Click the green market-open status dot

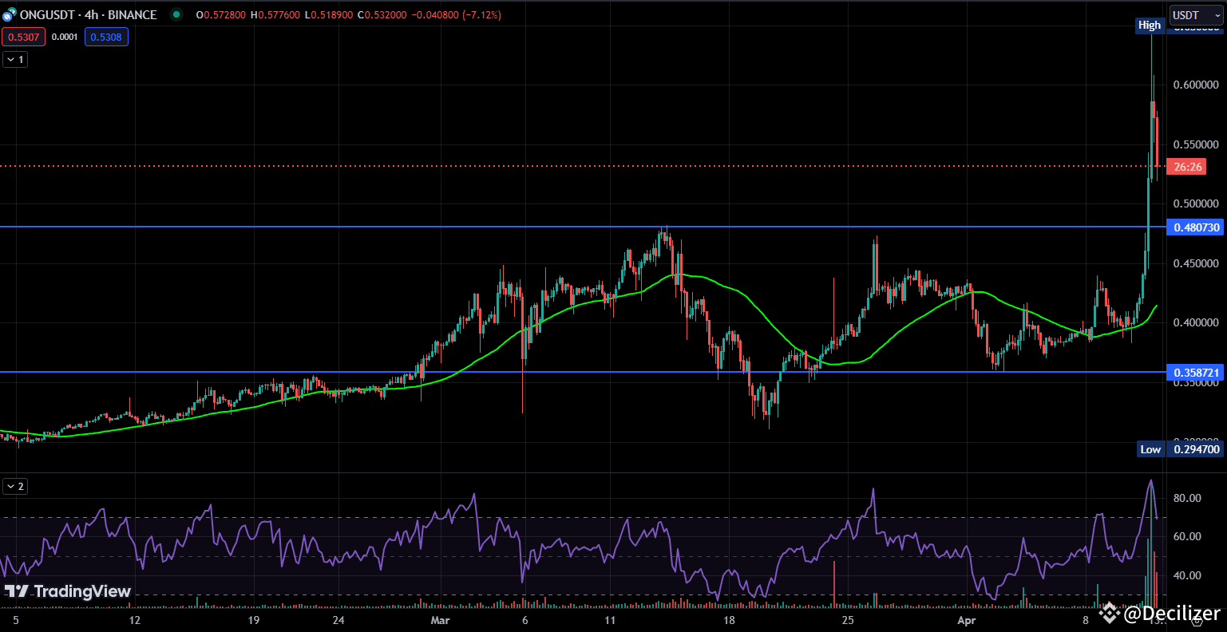click(176, 14)
